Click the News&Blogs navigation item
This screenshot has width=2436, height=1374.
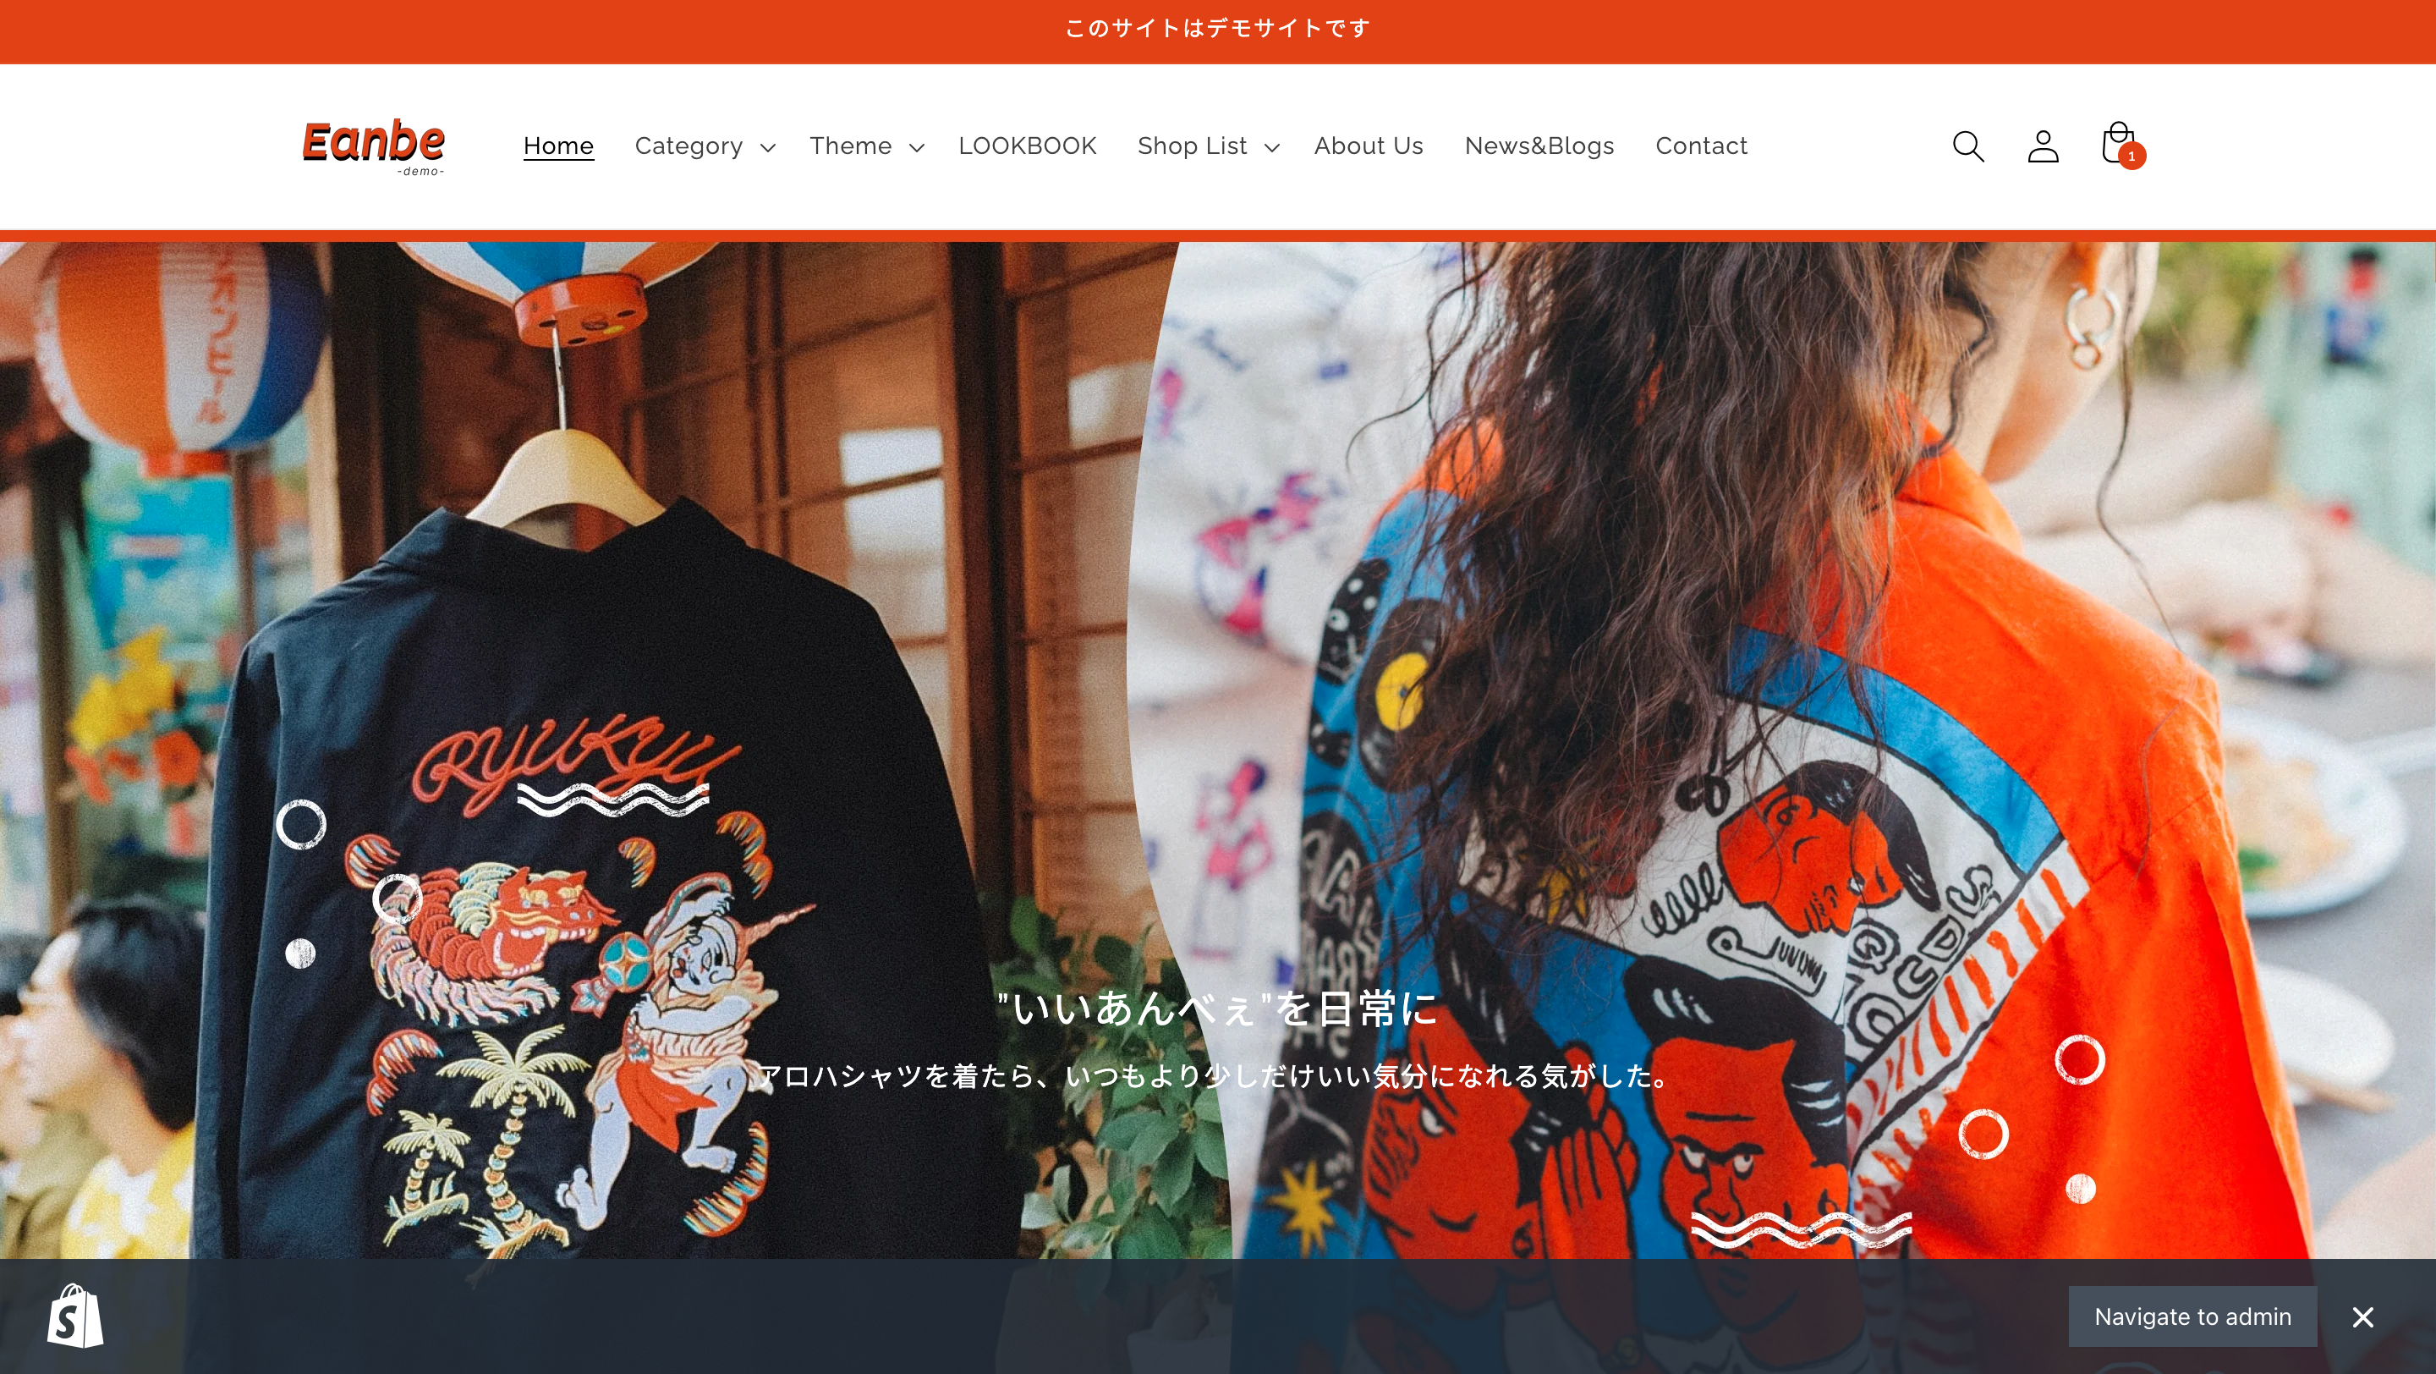1539,146
